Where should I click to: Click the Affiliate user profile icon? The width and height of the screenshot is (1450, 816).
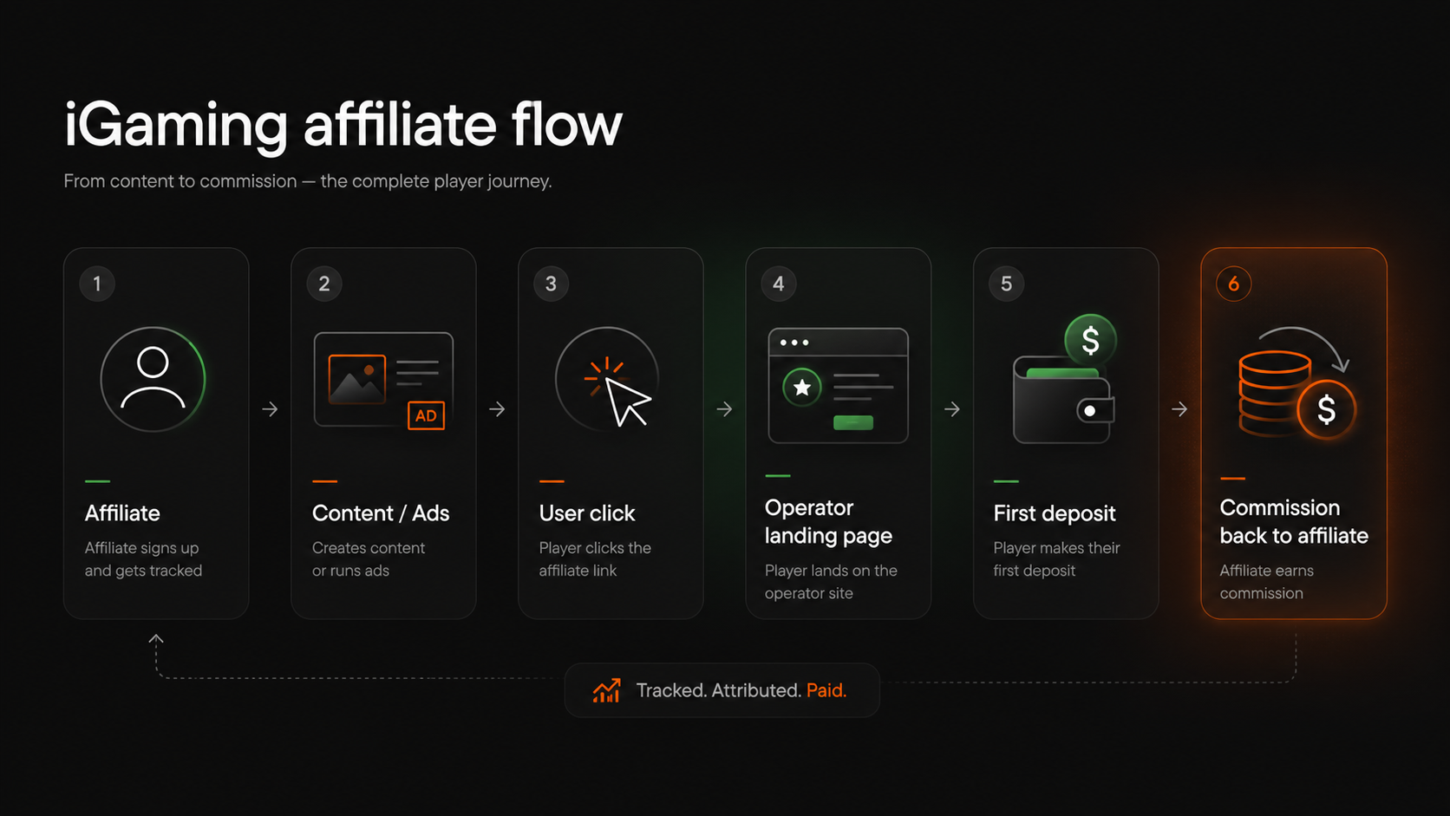[x=153, y=379]
